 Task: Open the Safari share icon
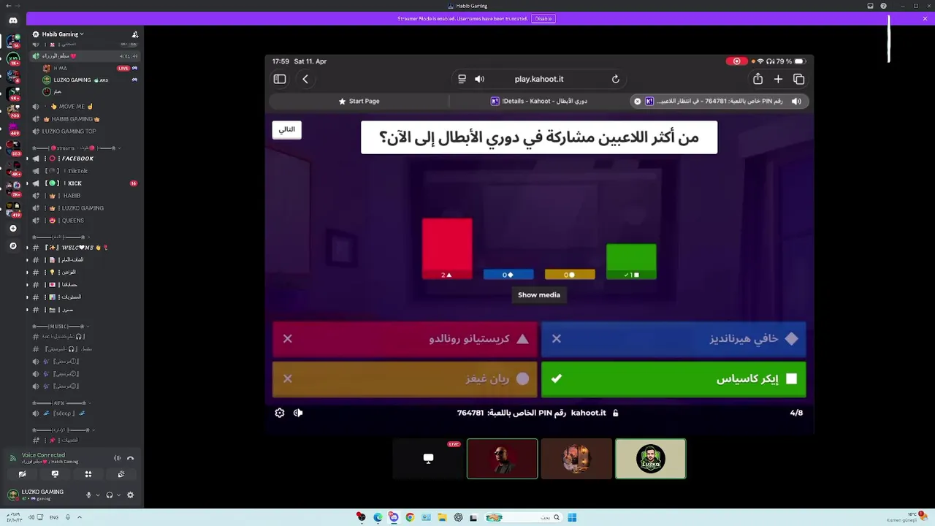[757, 79]
